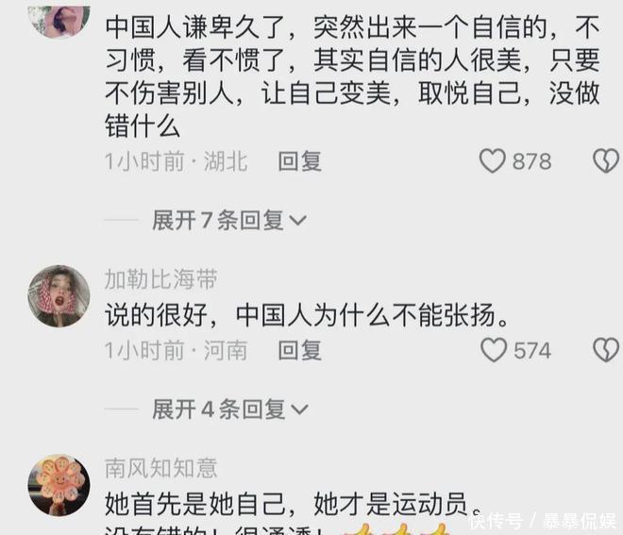Click chevron next to 展开7条回复
Viewport: 623px width, 535px height.
click(297, 221)
